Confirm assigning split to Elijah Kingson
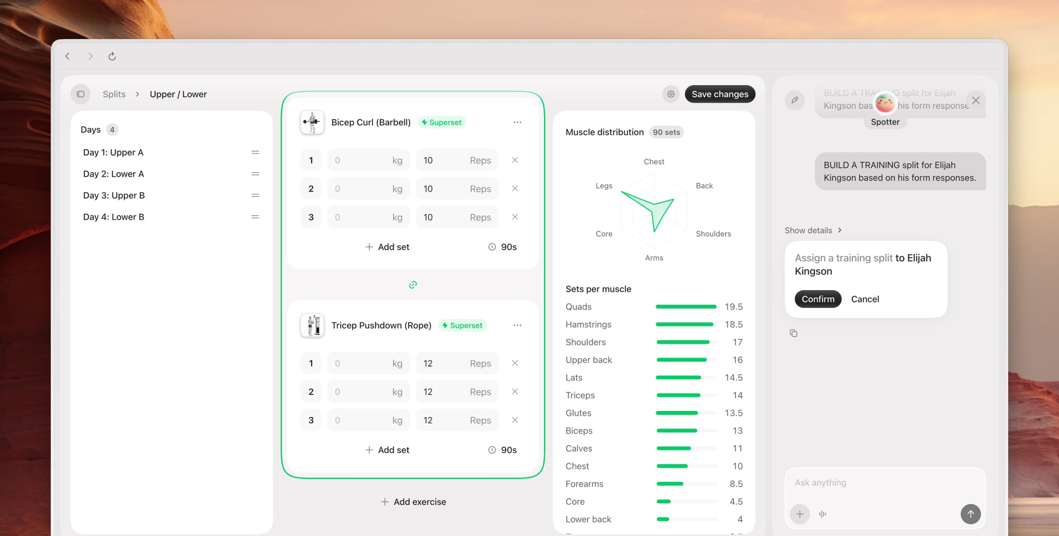Viewport: 1059px width, 536px height. tap(818, 299)
